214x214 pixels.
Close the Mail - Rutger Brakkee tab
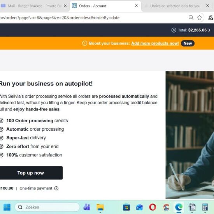point(65,6)
